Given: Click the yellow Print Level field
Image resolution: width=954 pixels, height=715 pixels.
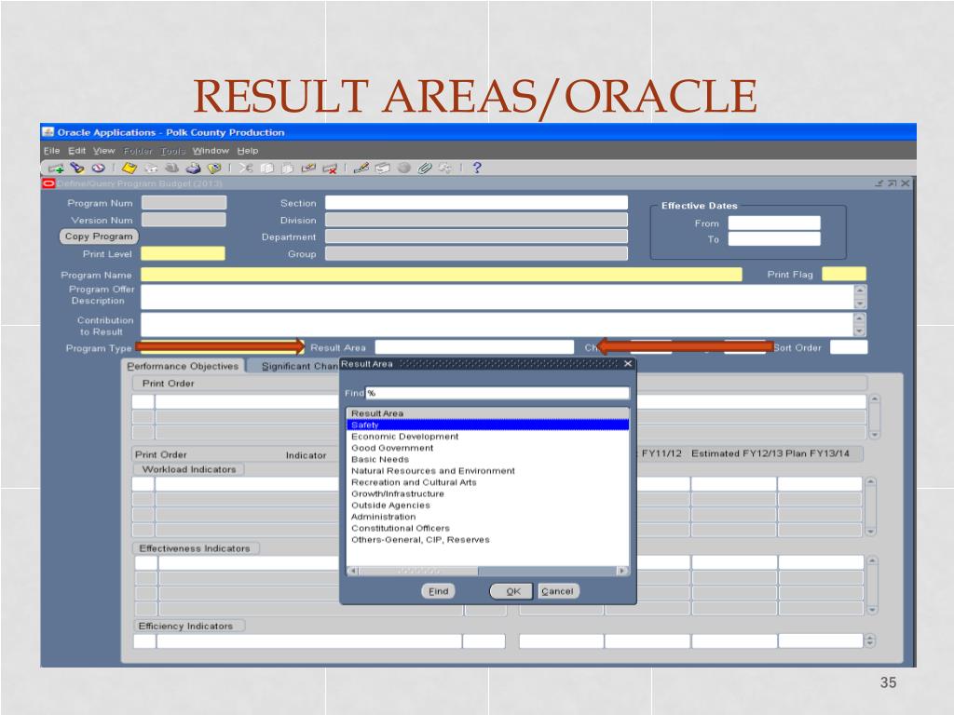Looking at the screenshot, I should [184, 253].
